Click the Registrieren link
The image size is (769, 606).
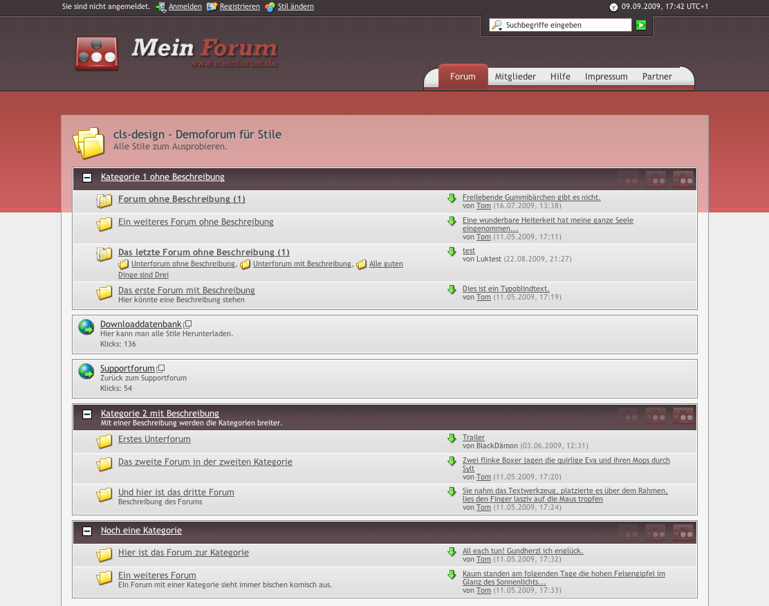tap(239, 7)
